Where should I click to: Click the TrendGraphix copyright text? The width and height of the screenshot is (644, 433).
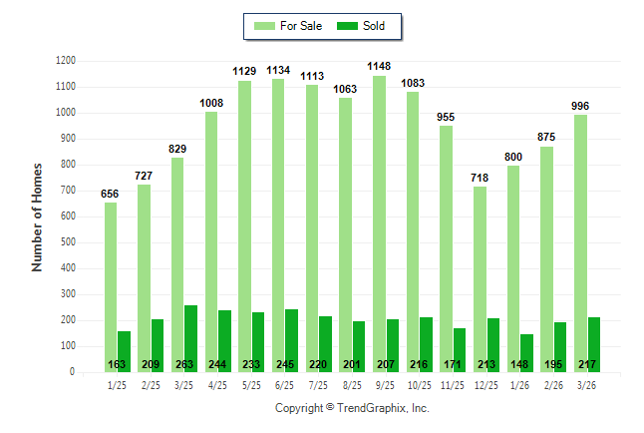point(352,408)
